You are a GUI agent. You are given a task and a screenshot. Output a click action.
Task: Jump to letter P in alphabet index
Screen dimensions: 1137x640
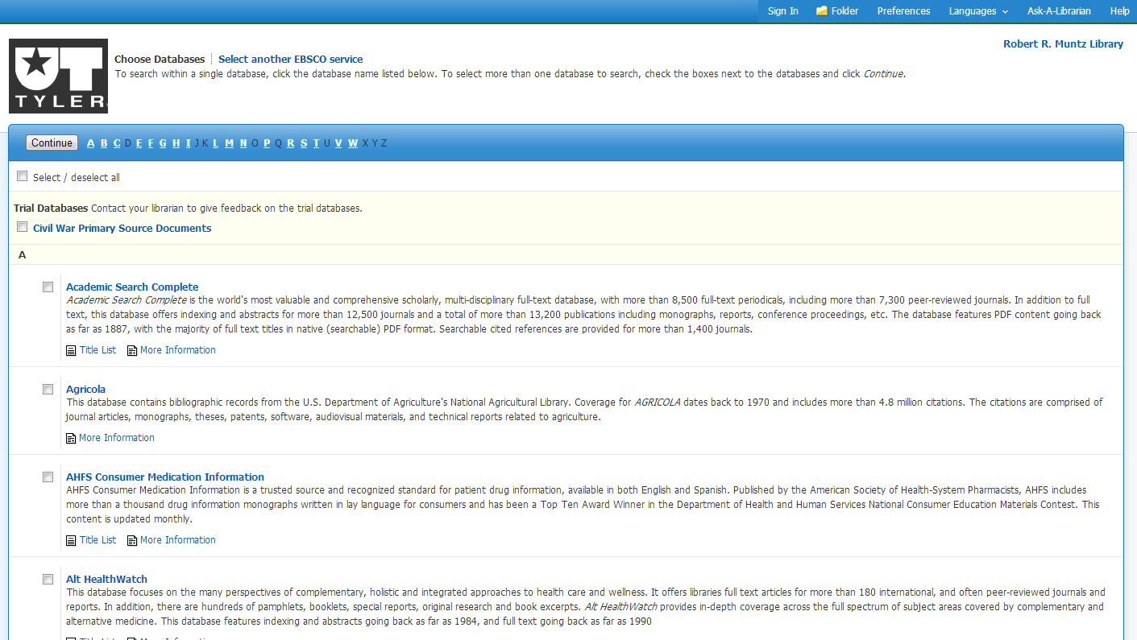coord(267,143)
